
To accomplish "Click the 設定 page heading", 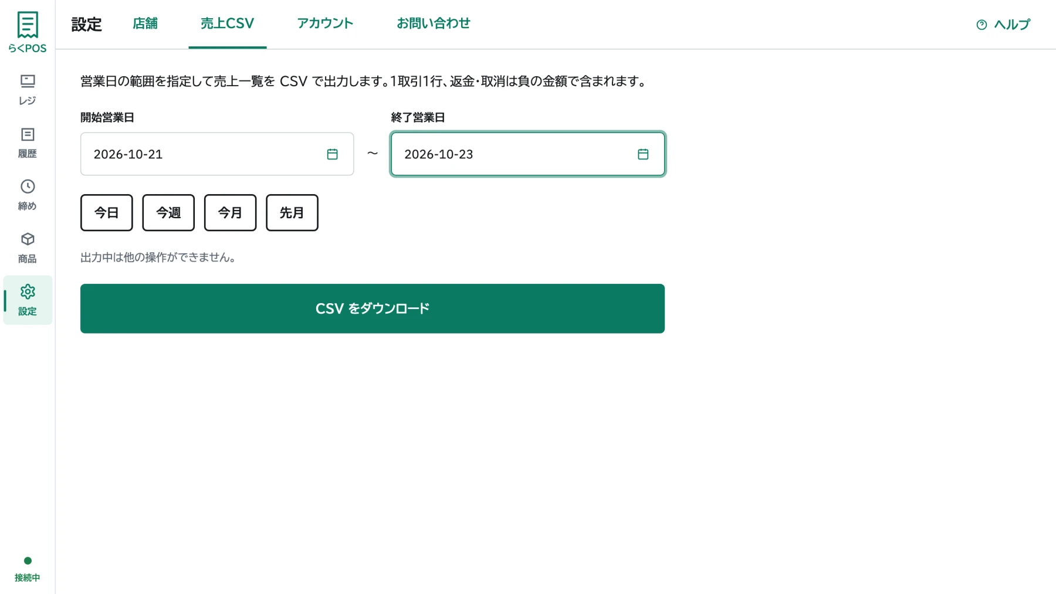I will (x=87, y=25).
